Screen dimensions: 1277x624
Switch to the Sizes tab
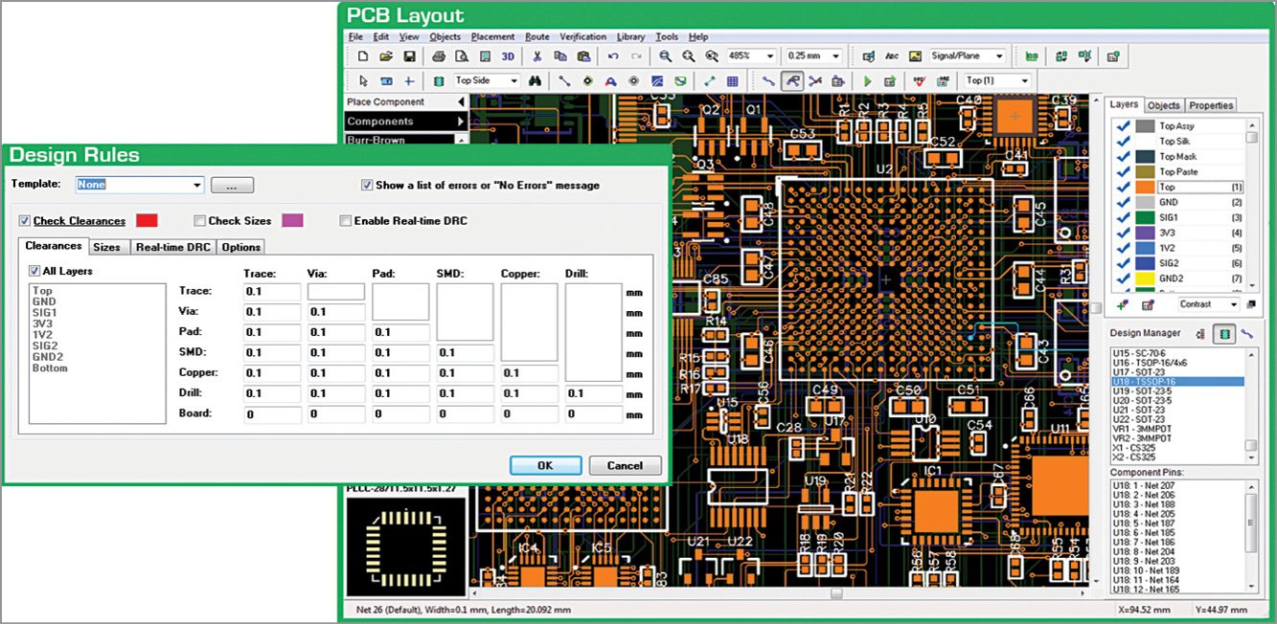pyautogui.click(x=106, y=247)
